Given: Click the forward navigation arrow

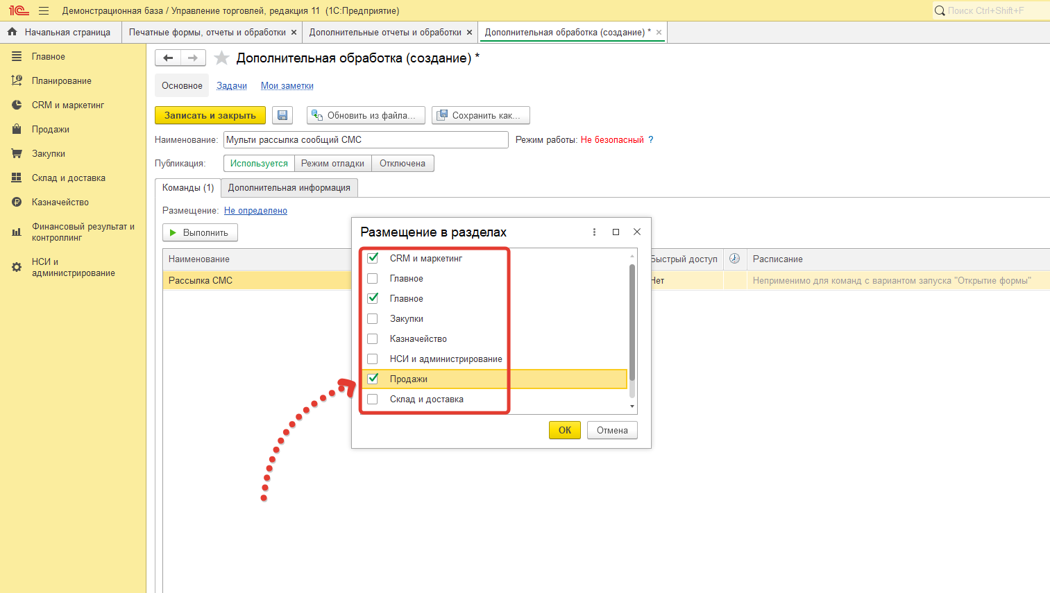Looking at the screenshot, I should point(193,58).
